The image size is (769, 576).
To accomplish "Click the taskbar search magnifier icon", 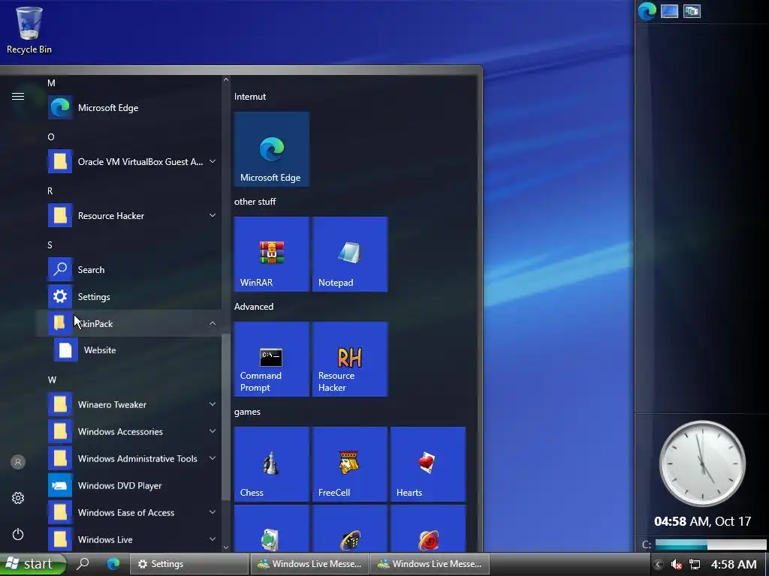I will click(x=83, y=564).
